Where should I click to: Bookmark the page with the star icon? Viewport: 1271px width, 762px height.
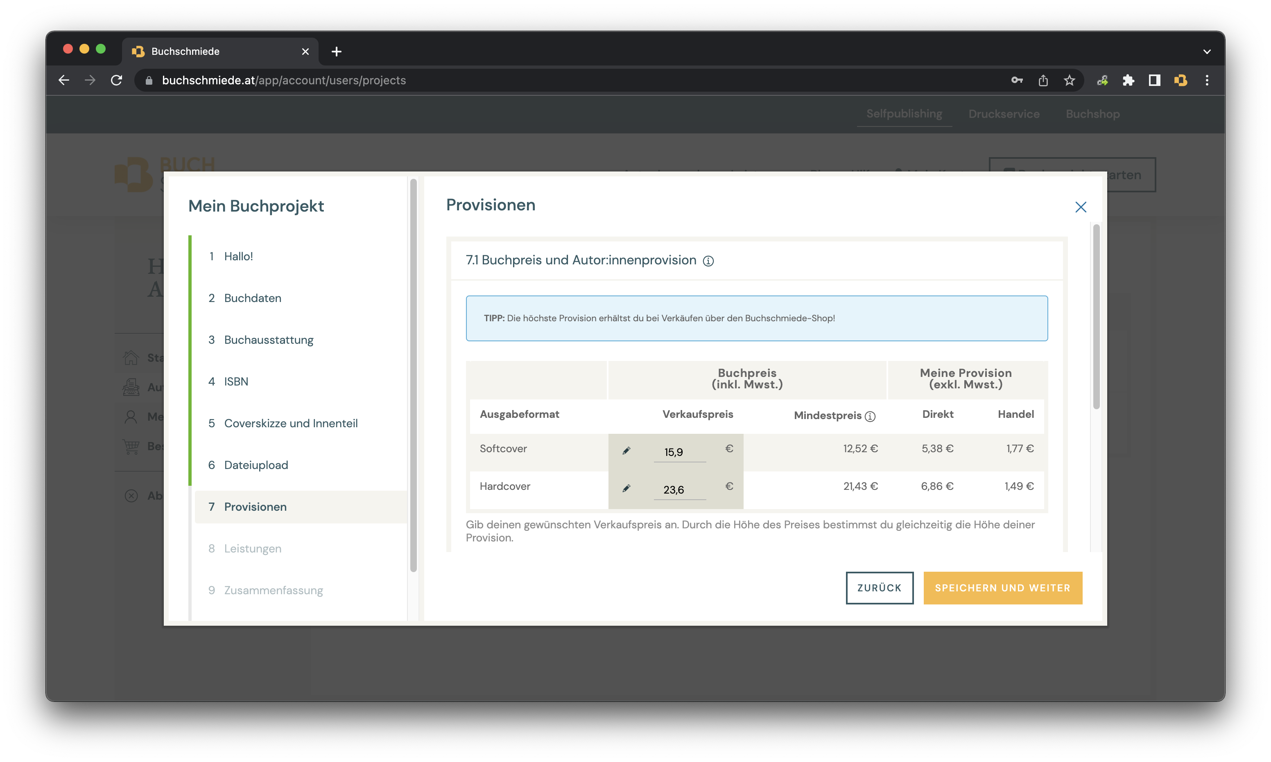coord(1069,80)
